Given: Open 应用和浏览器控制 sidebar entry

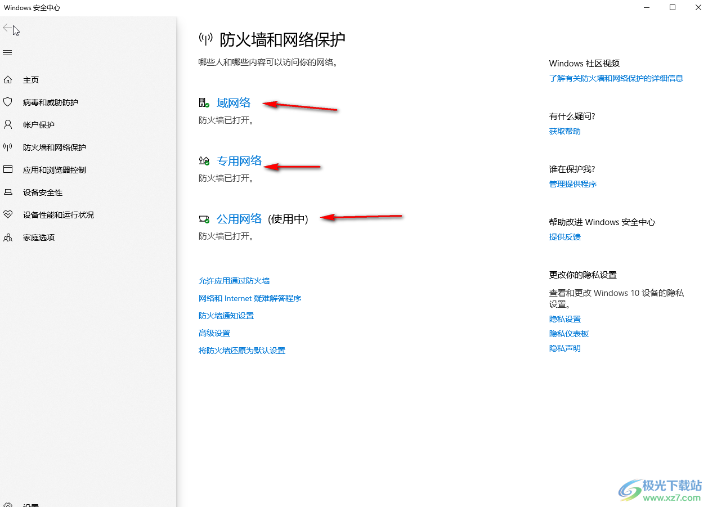Looking at the screenshot, I should point(55,170).
